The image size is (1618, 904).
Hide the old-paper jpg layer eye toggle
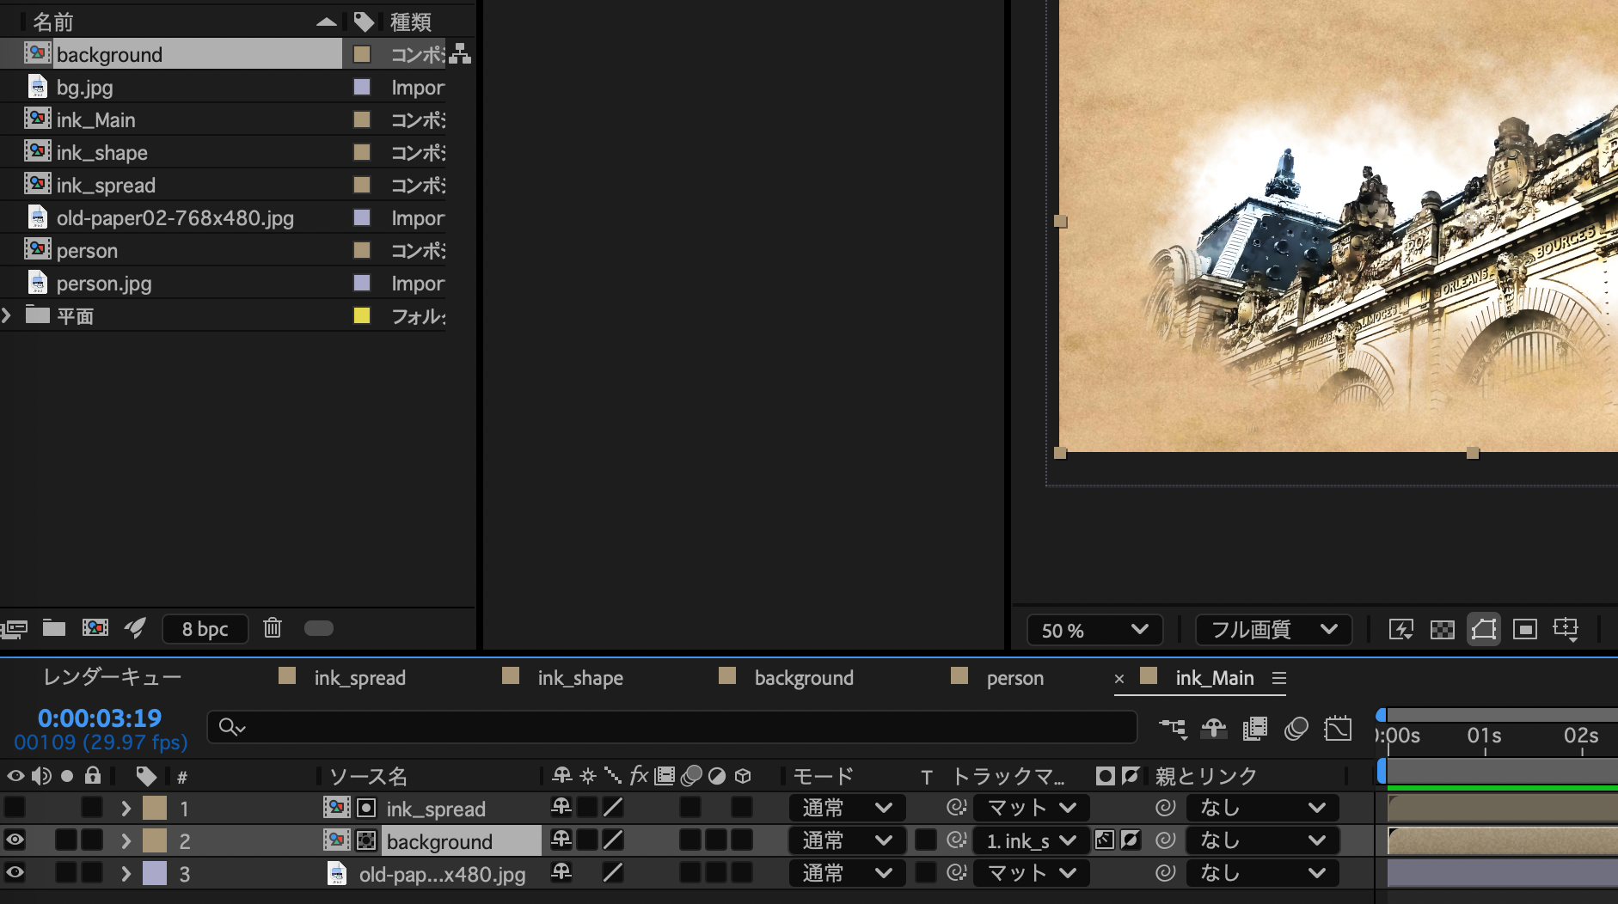15,873
